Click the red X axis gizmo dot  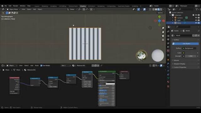click(x=163, y=21)
